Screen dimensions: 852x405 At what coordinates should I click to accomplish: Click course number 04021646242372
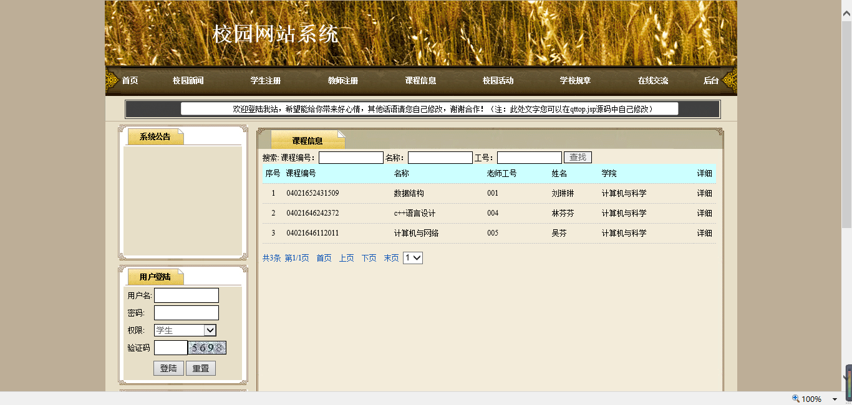pos(312,214)
